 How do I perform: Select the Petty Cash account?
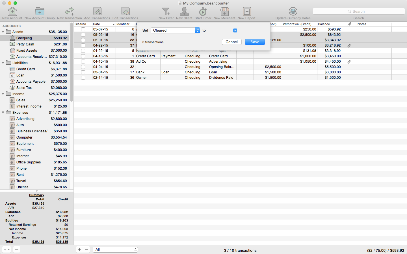point(25,44)
